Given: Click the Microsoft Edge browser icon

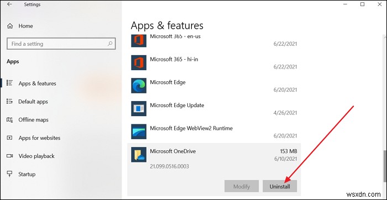Looking at the screenshot, I should 139,86.
